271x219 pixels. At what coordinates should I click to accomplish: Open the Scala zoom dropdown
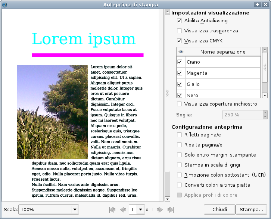click(75, 210)
